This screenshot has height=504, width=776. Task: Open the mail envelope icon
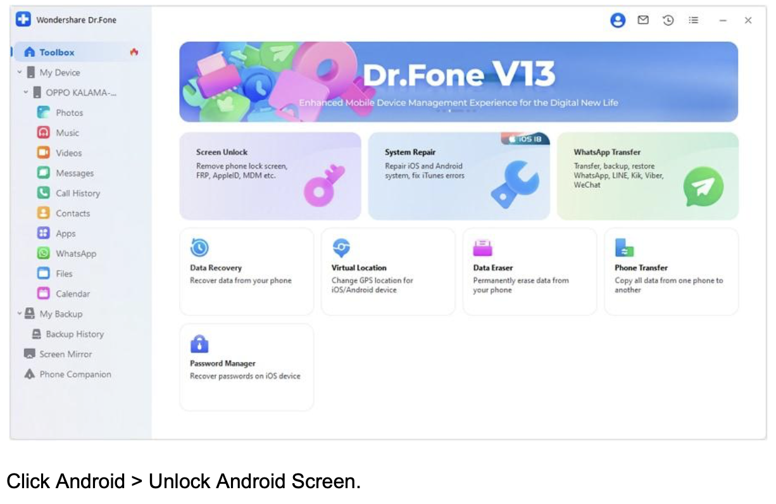click(x=642, y=20)
